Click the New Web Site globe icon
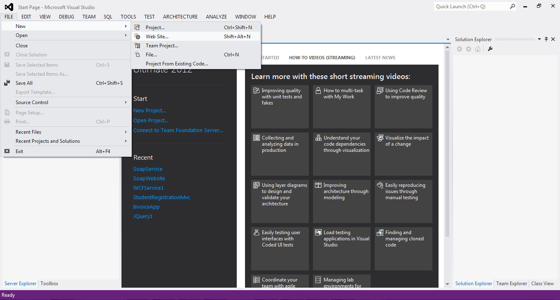Image resolution: width=560 pixels, height=300 pixels. [138, 37]
